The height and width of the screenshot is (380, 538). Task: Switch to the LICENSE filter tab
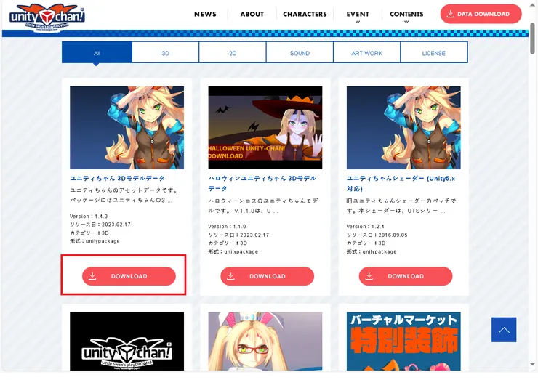point(434,52)
